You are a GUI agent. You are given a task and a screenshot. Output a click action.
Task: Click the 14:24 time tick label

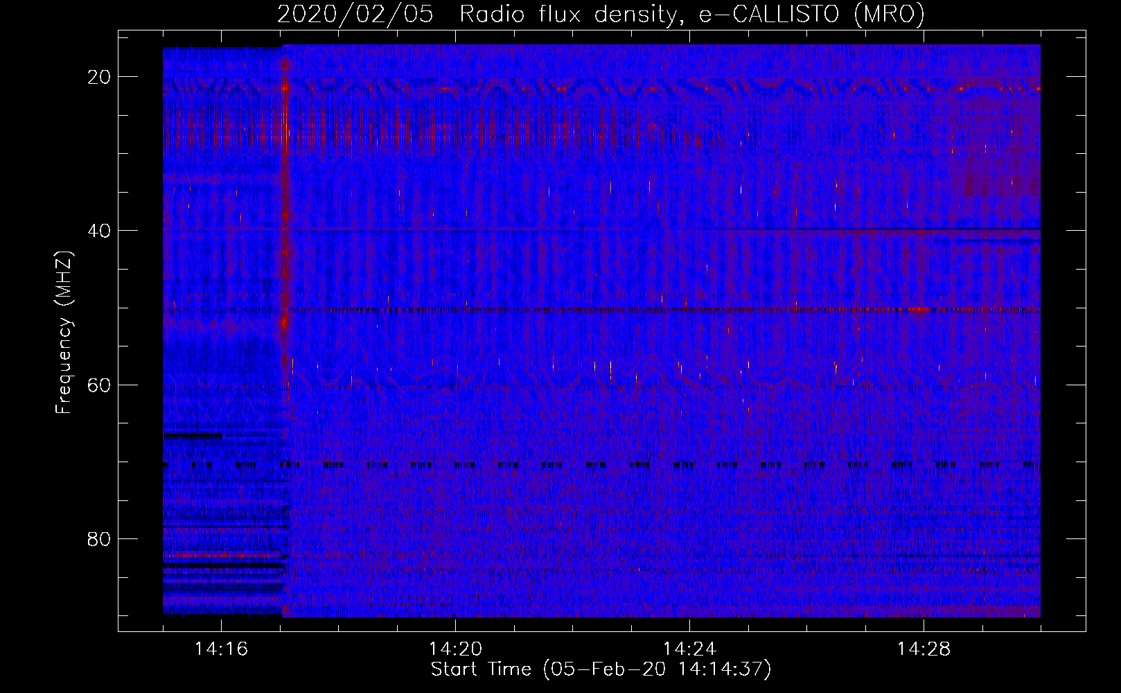689,649
